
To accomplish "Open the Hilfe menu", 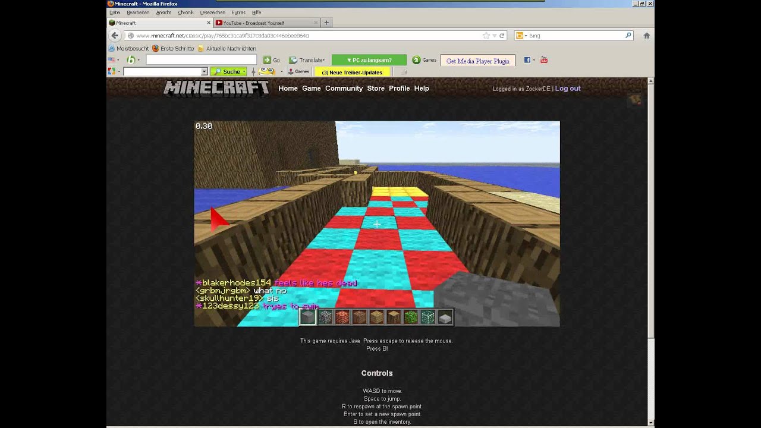I will tap(256, 12).
